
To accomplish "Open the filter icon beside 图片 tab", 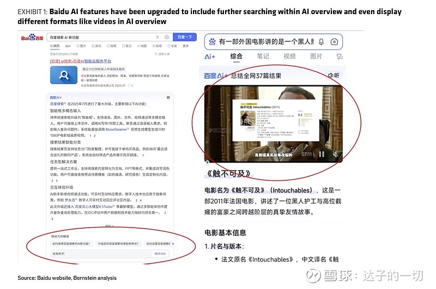I will coord(340,56).
